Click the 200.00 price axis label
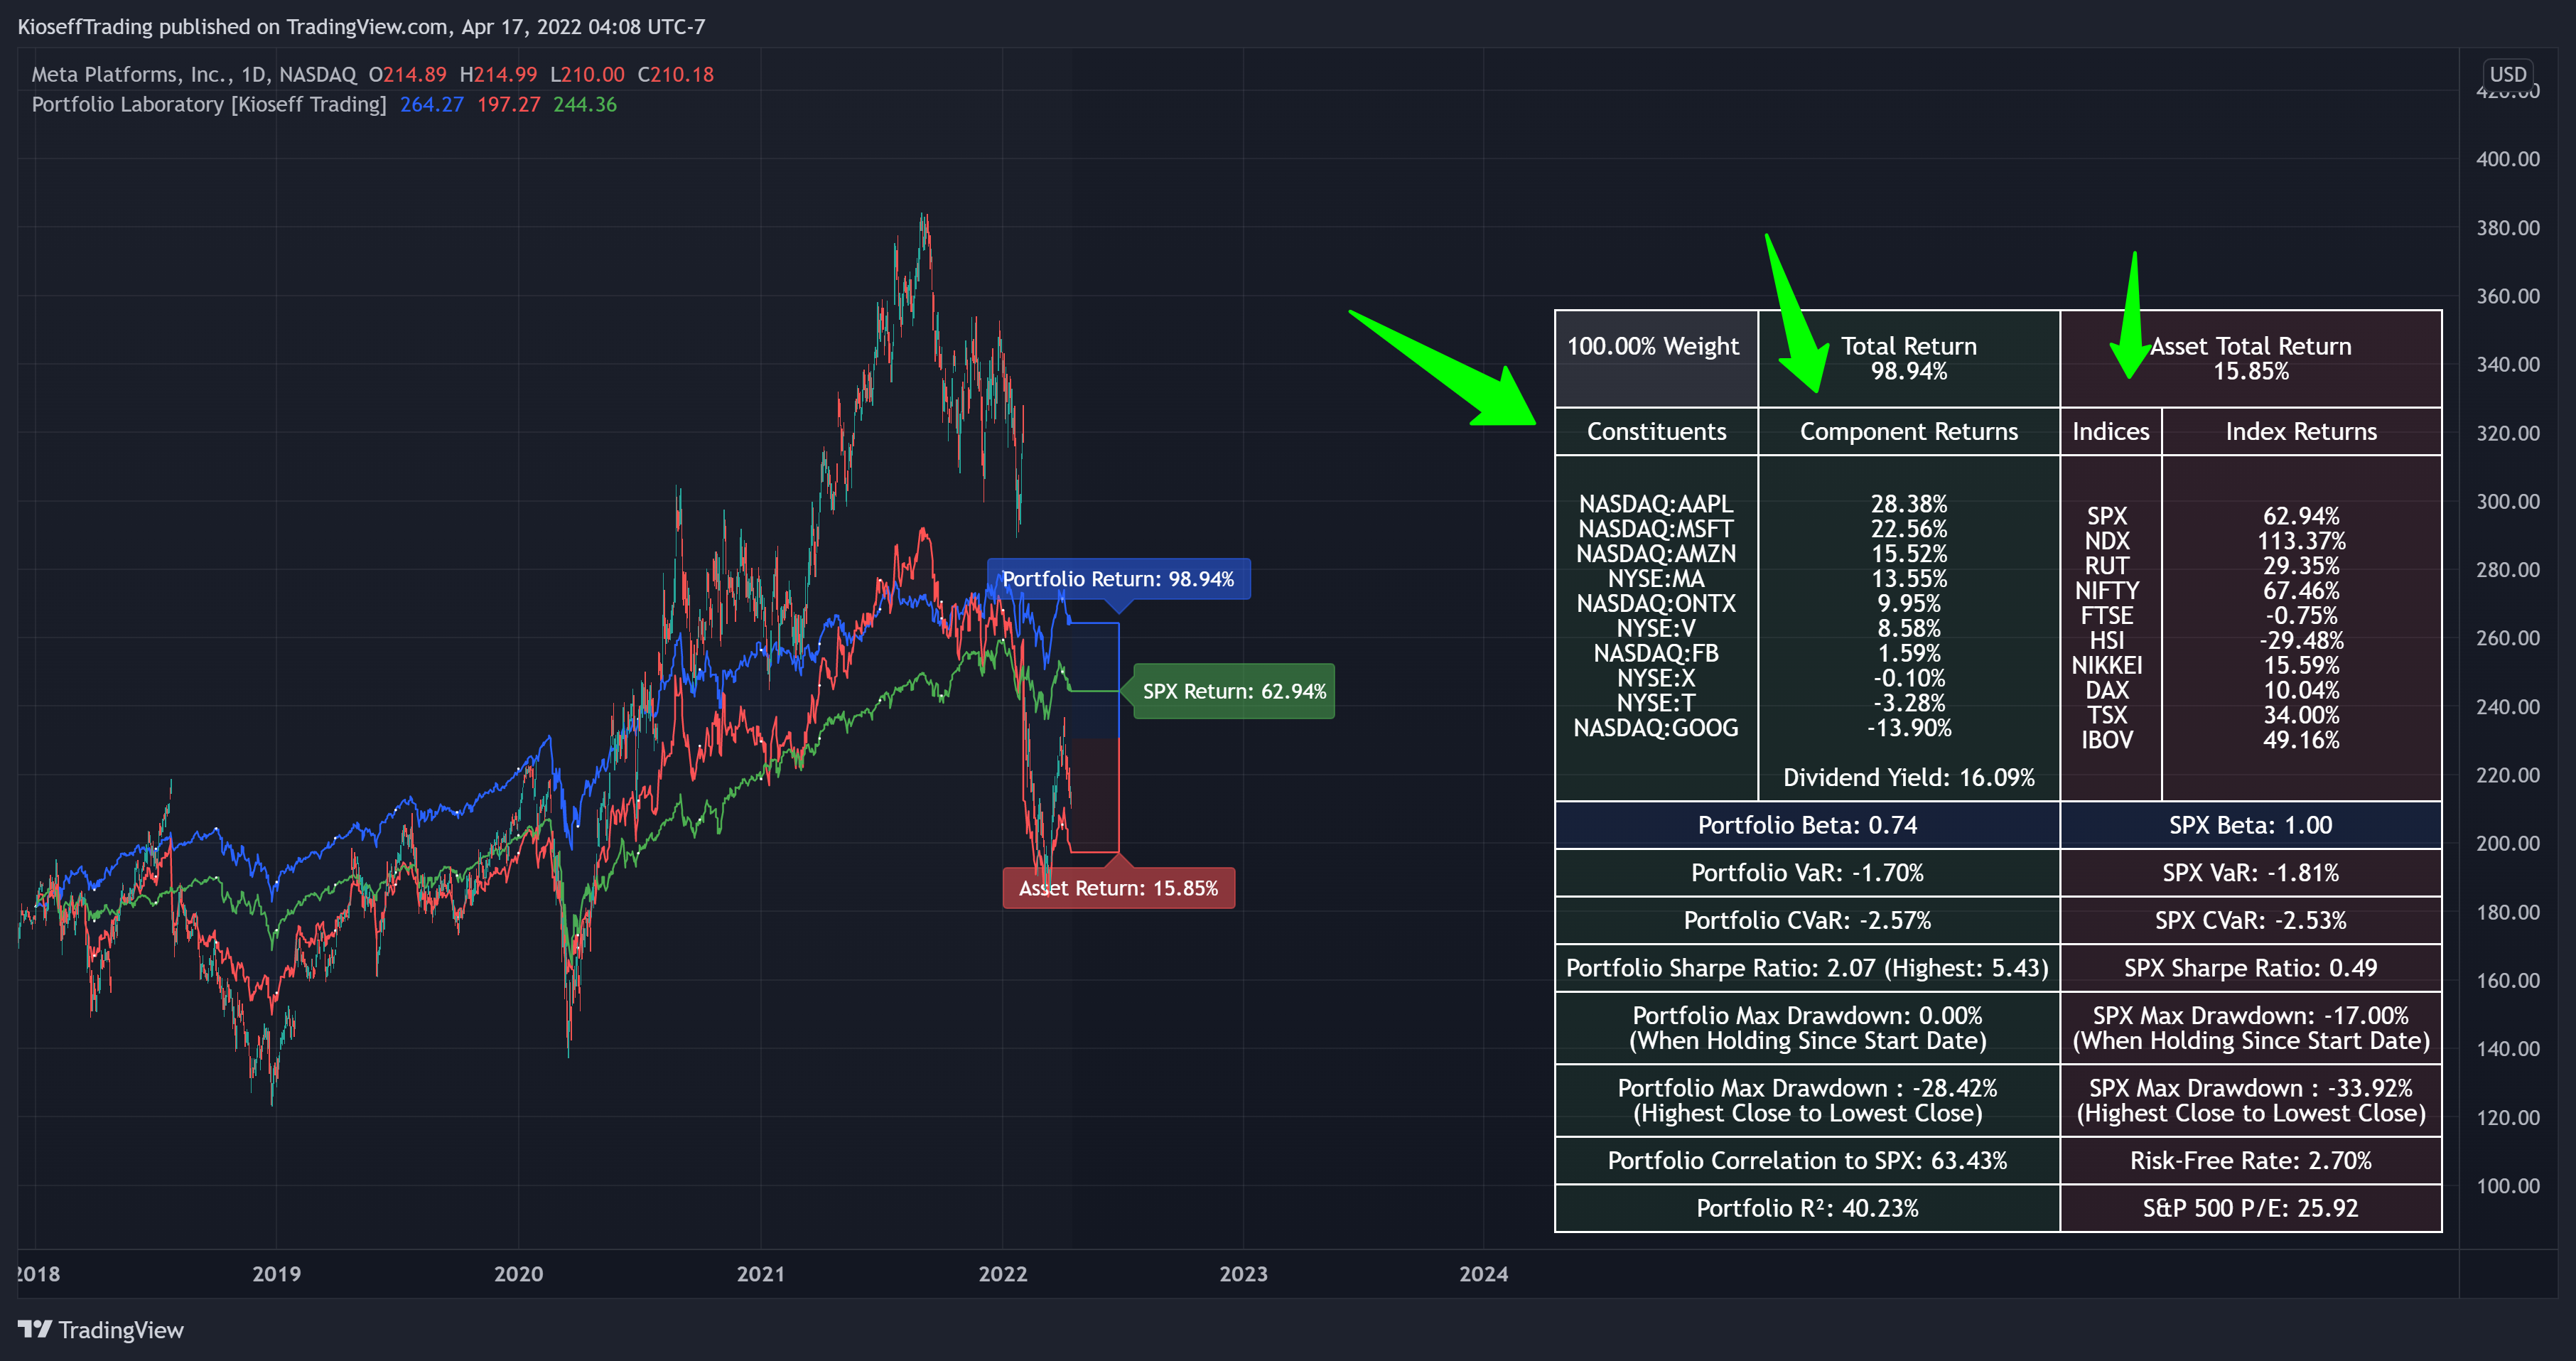This screenshot has width=2576, height=1361. coord(2508,843)
